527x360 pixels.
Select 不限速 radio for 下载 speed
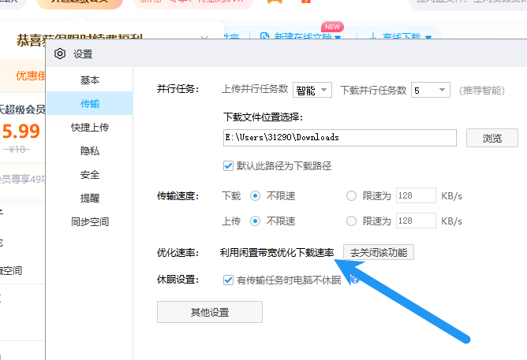coord(255,196)
